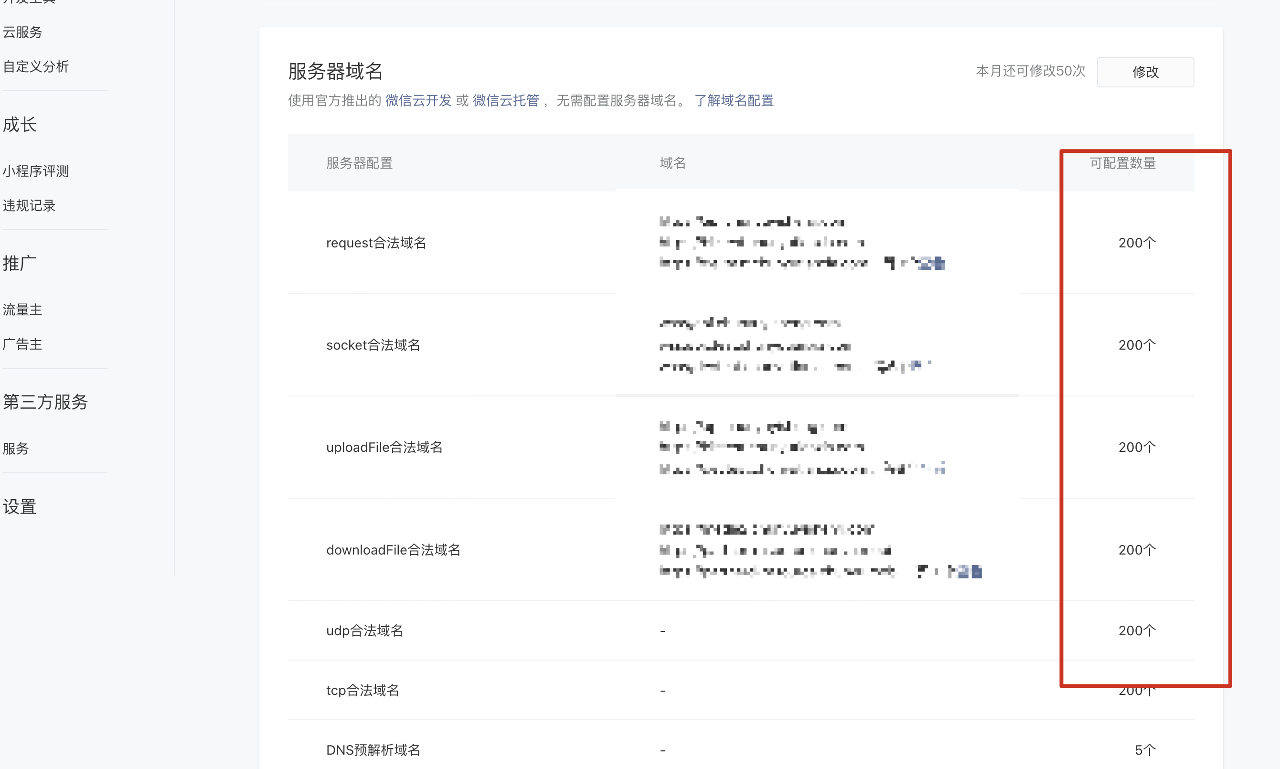Click 200个 in the downloadFile合法域名 row
The image size is (1280, 769).
pyautogui.click(x=1137, y=550)
